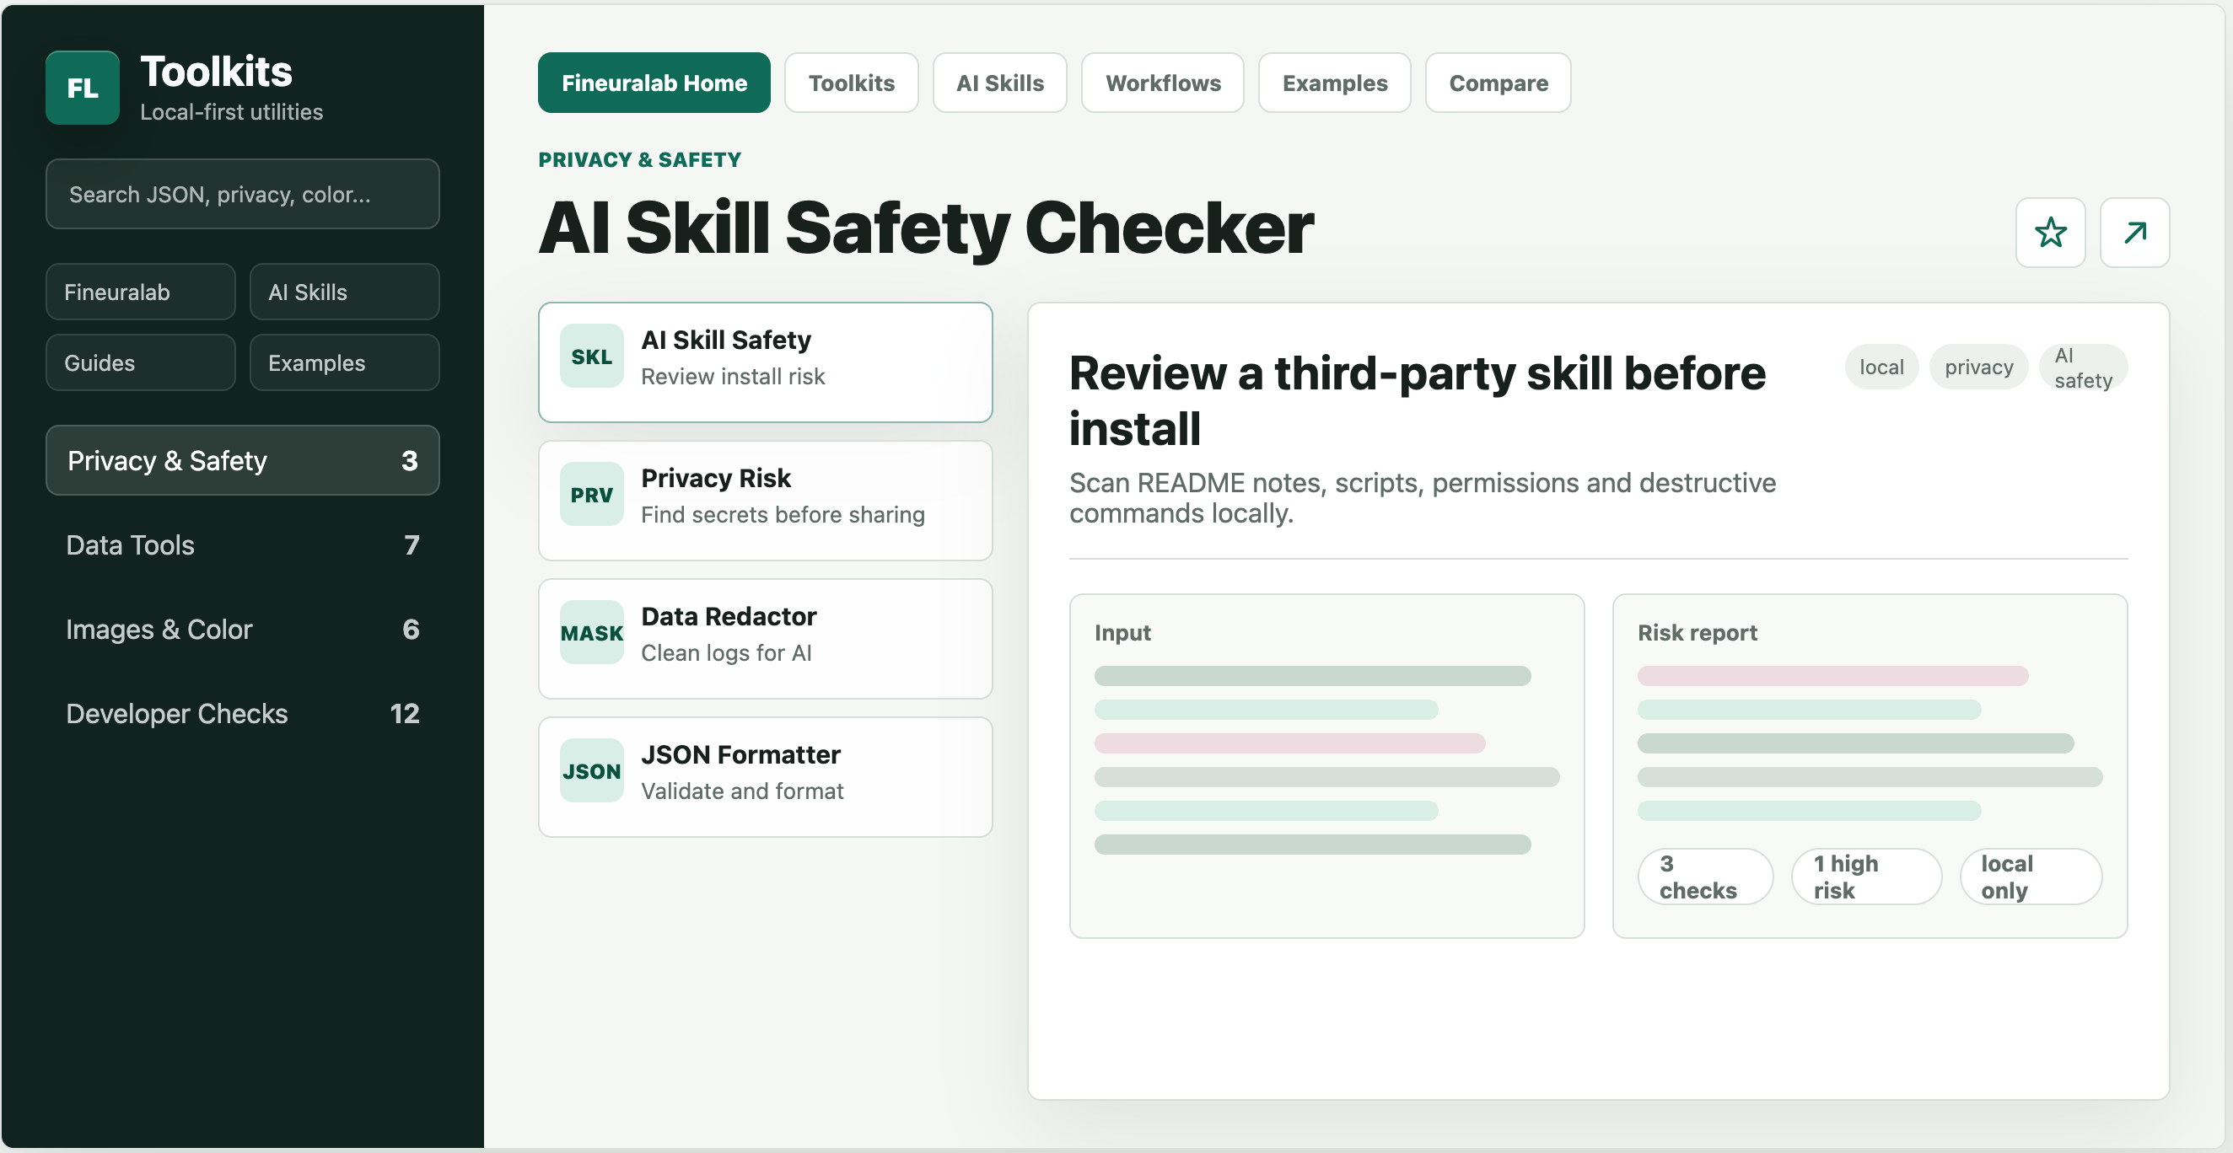
Task: Click the Input panel preview
Action: 1326,766
